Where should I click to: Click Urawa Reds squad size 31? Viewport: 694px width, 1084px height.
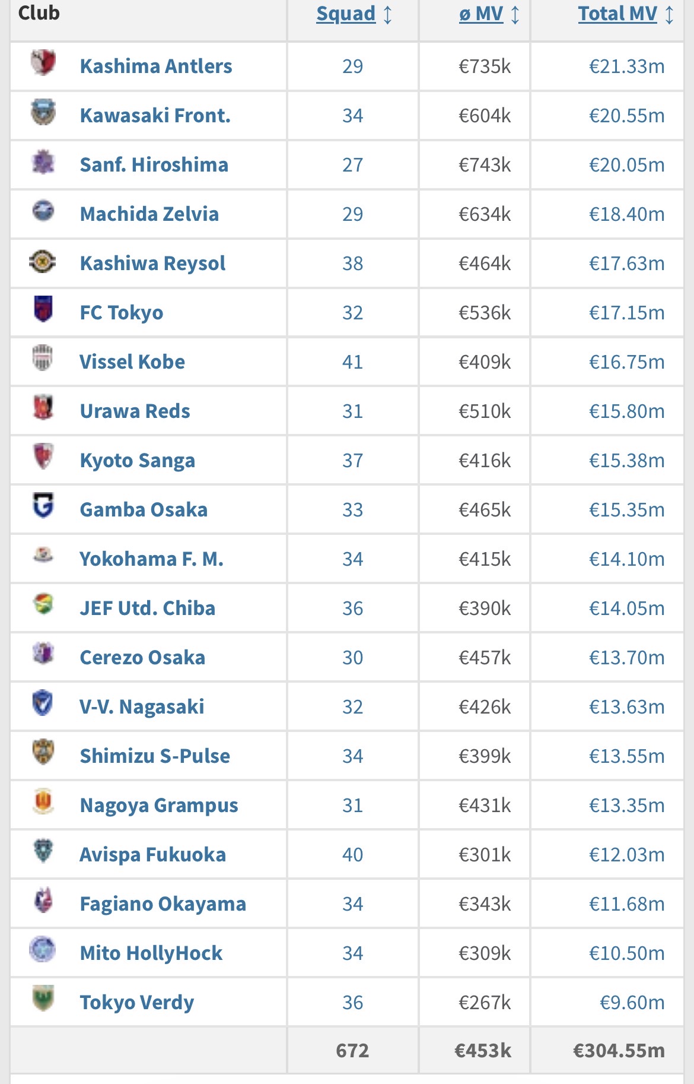352,411
